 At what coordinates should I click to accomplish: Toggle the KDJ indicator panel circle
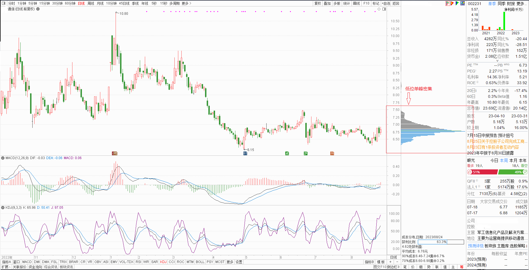tap(3, 208)
